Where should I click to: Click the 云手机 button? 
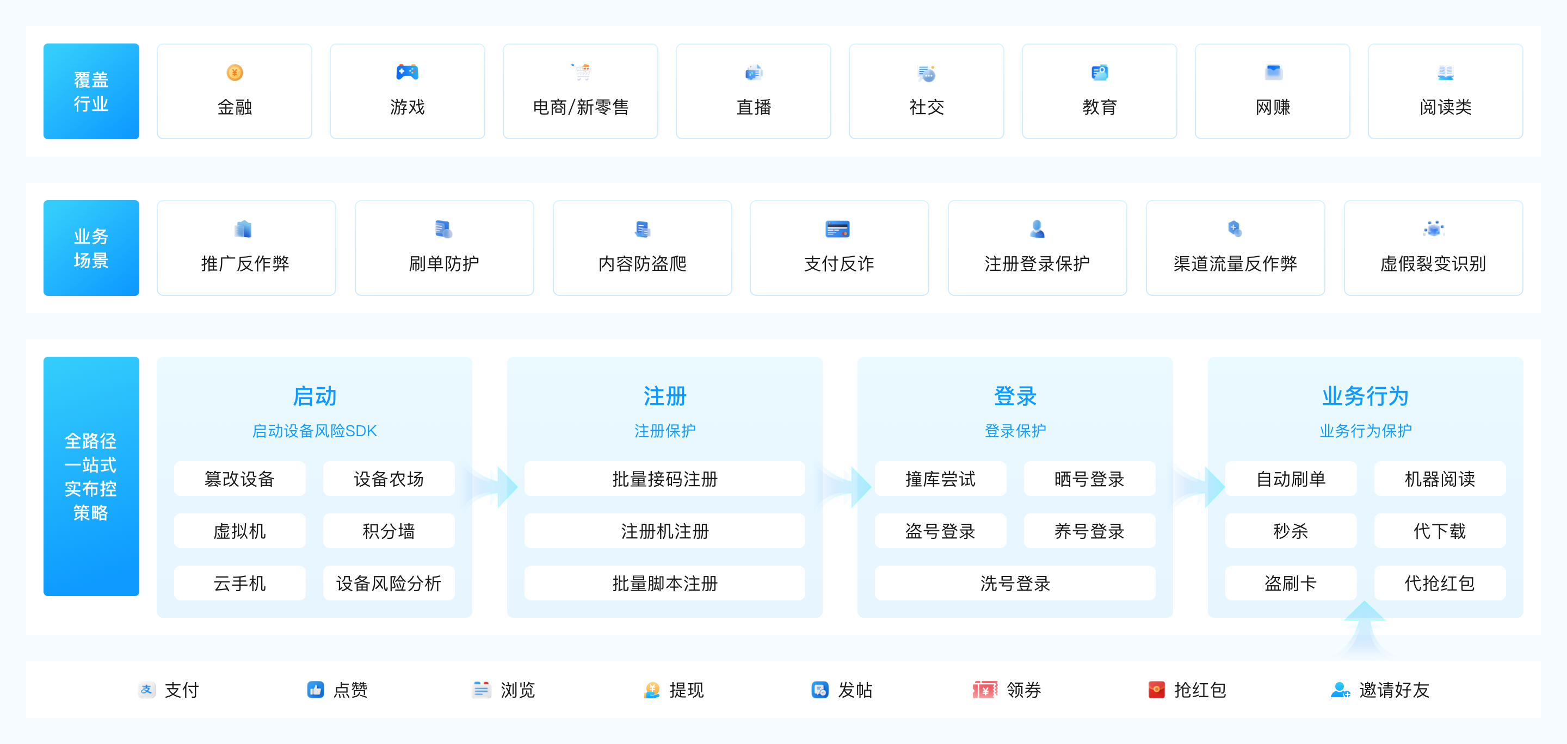239,584
